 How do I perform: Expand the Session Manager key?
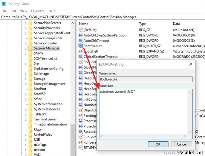(x=26, y=49)
